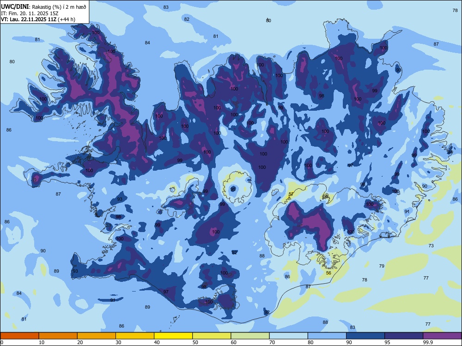This screenshot has width=462, height=346.
Task: Click the orange 10–20 legend swatch
Action: [58, 336]
